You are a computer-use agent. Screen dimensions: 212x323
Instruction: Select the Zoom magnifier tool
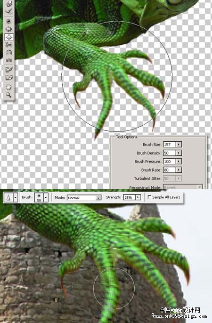pyautogui.click(x=9, y=95)
